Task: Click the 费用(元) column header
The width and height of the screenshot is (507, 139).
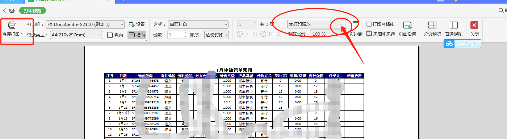Action: (x=281, y=76)
